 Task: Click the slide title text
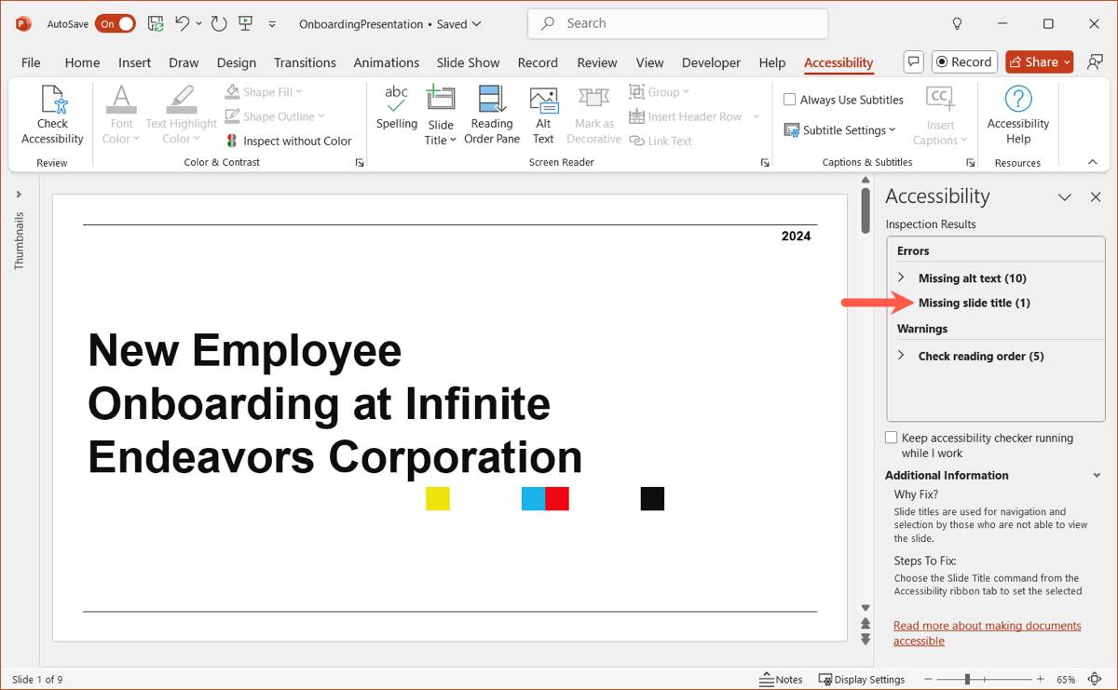(335, 403)
